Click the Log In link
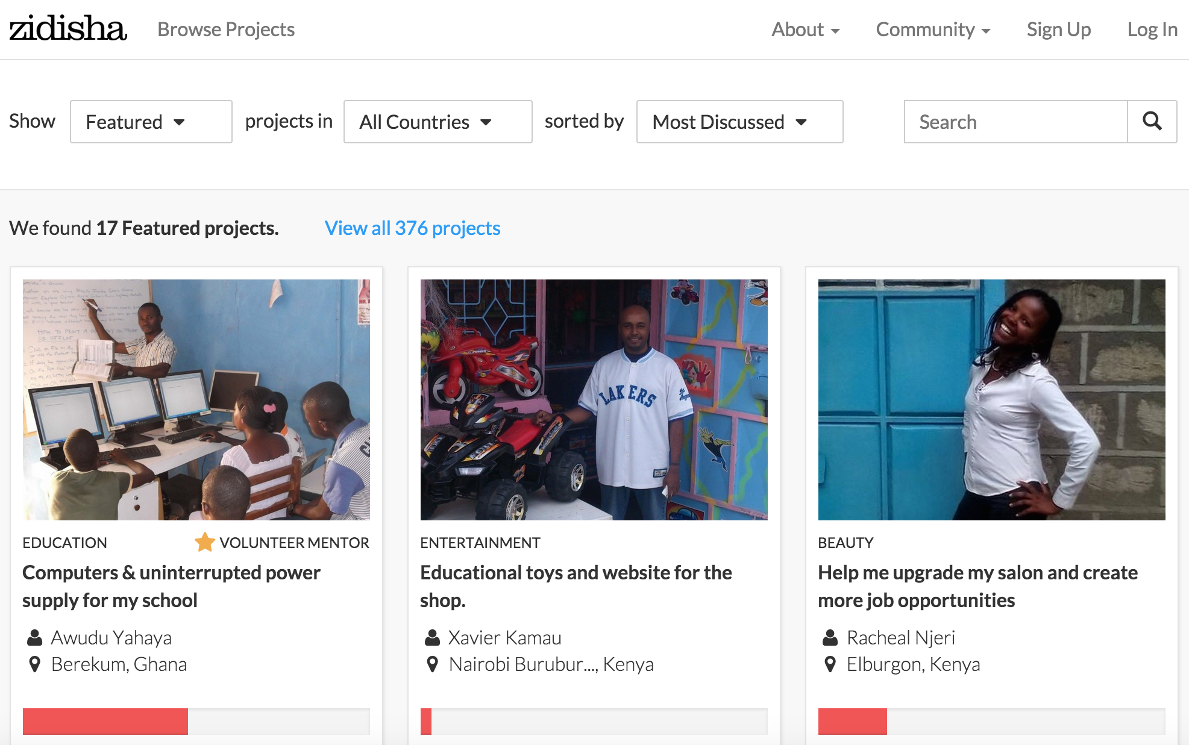This screenshot has width=1189, height=745. (1152, 30)
